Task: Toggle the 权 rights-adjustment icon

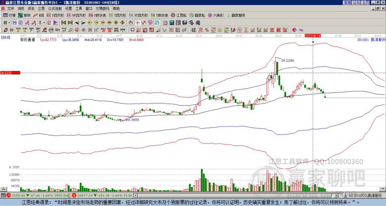Action: point(49,23)
